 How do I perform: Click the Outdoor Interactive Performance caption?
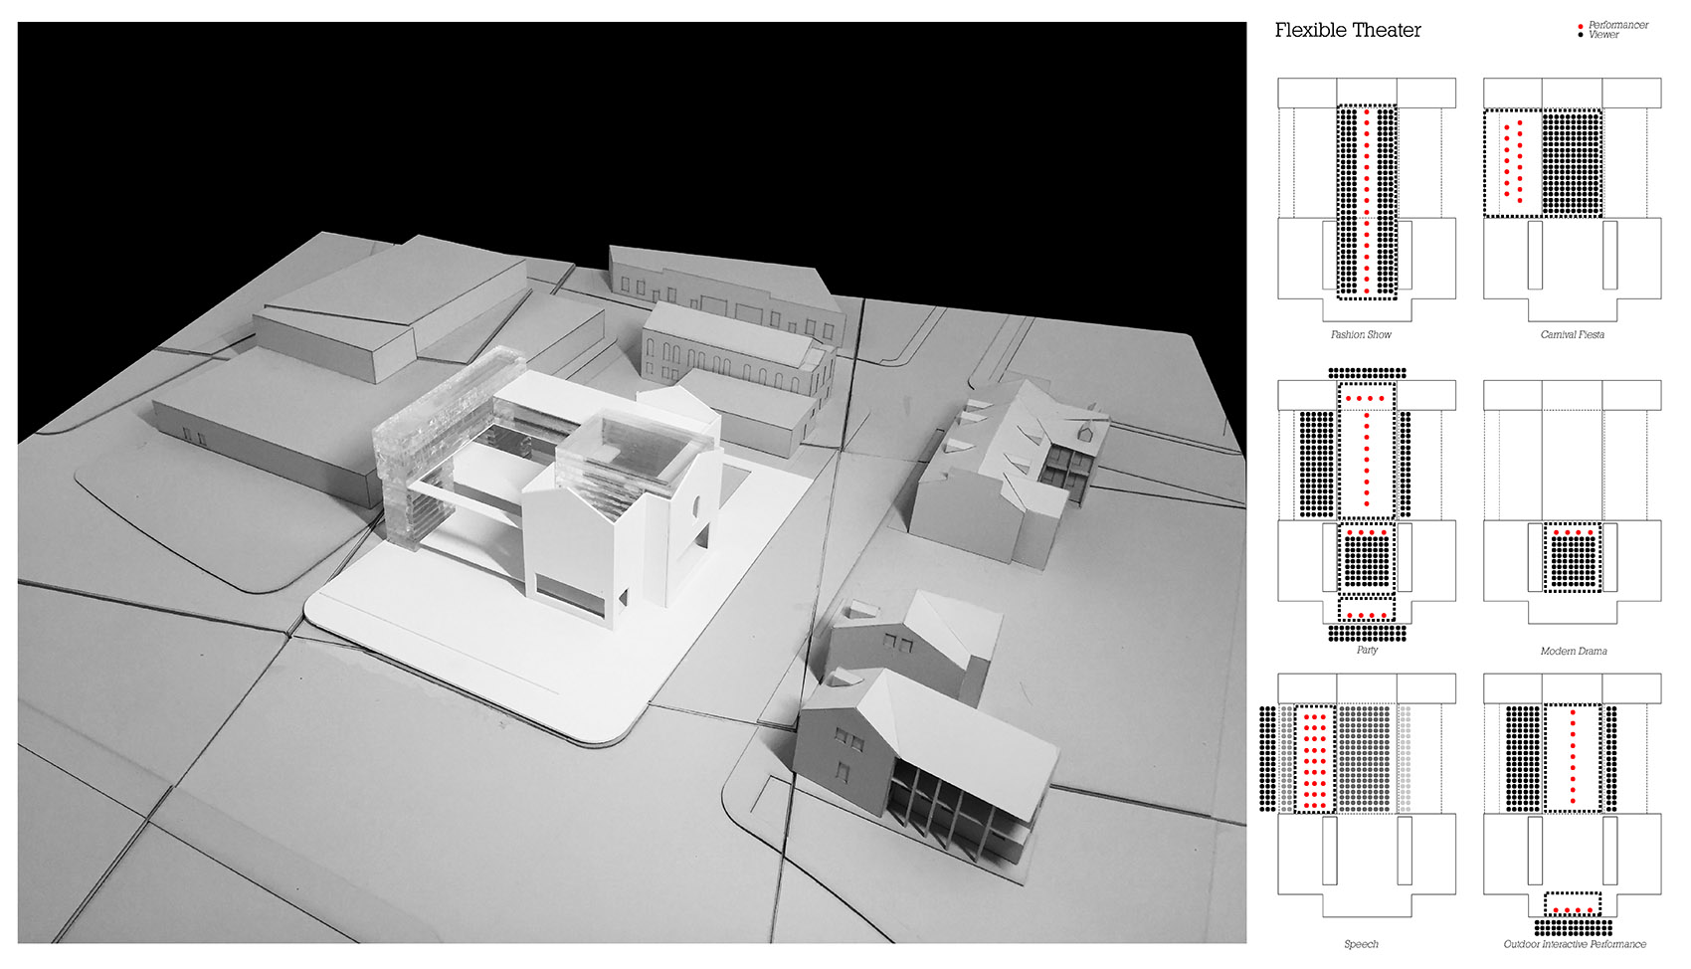tap(1574, 944)
